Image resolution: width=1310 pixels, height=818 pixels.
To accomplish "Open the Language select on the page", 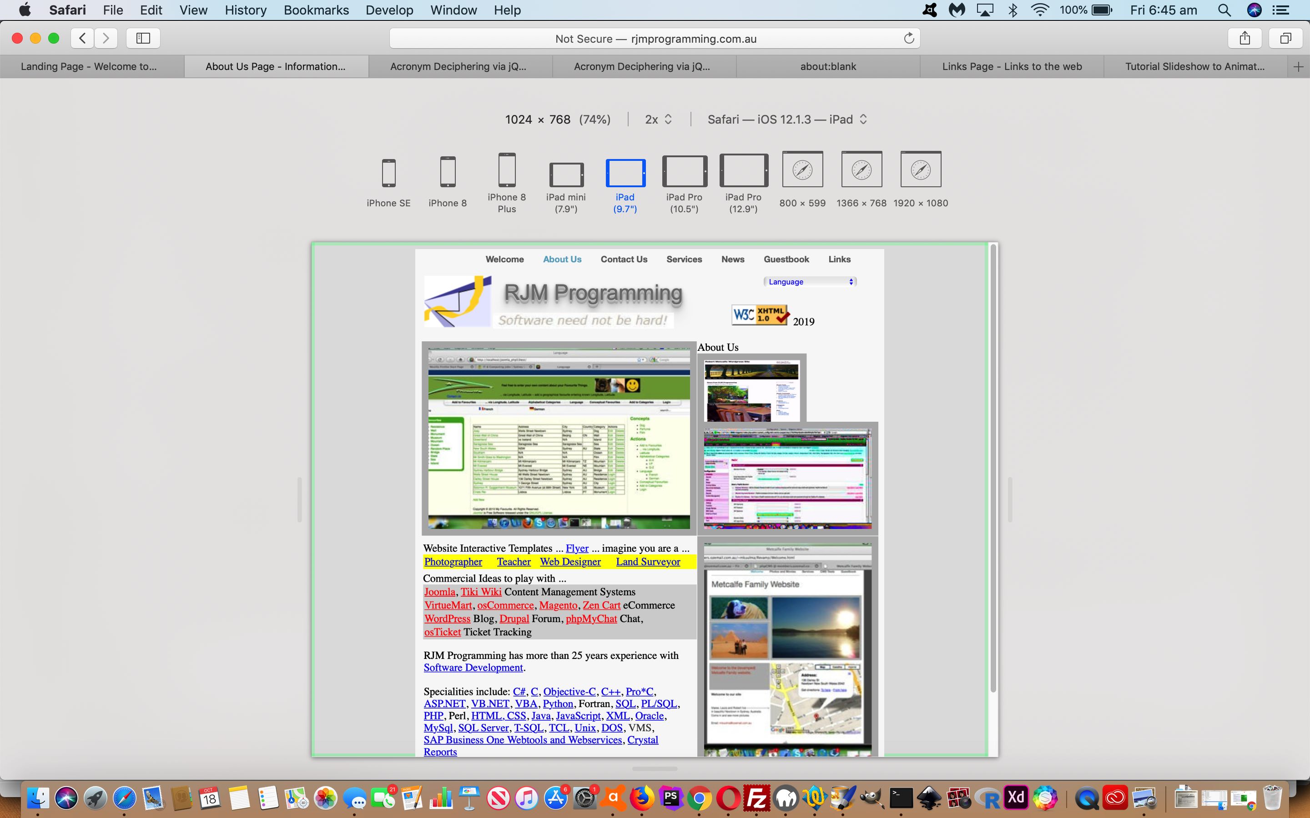I will pos(810,282).
